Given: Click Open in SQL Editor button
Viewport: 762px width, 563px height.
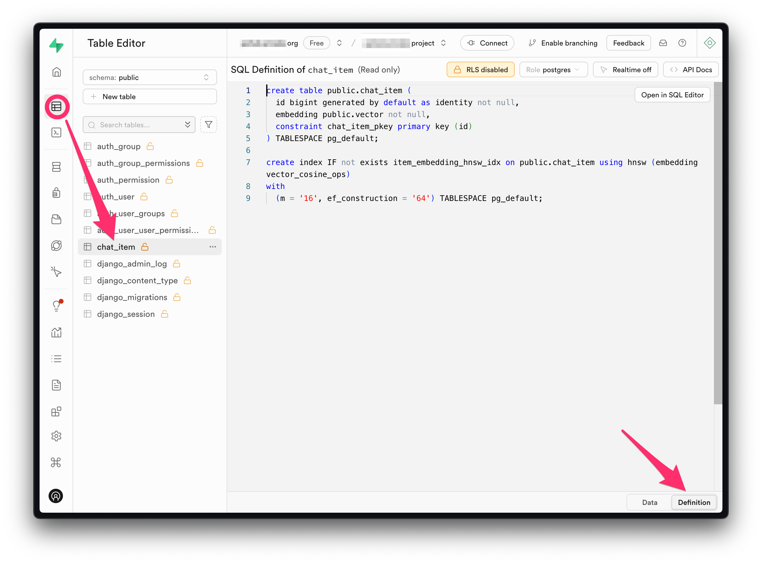Looking at the screenshot, I should point(672,95).
